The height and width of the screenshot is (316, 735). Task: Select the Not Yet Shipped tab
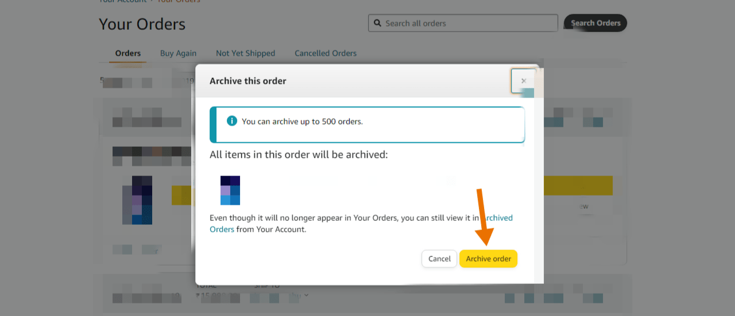click(245, 53)
